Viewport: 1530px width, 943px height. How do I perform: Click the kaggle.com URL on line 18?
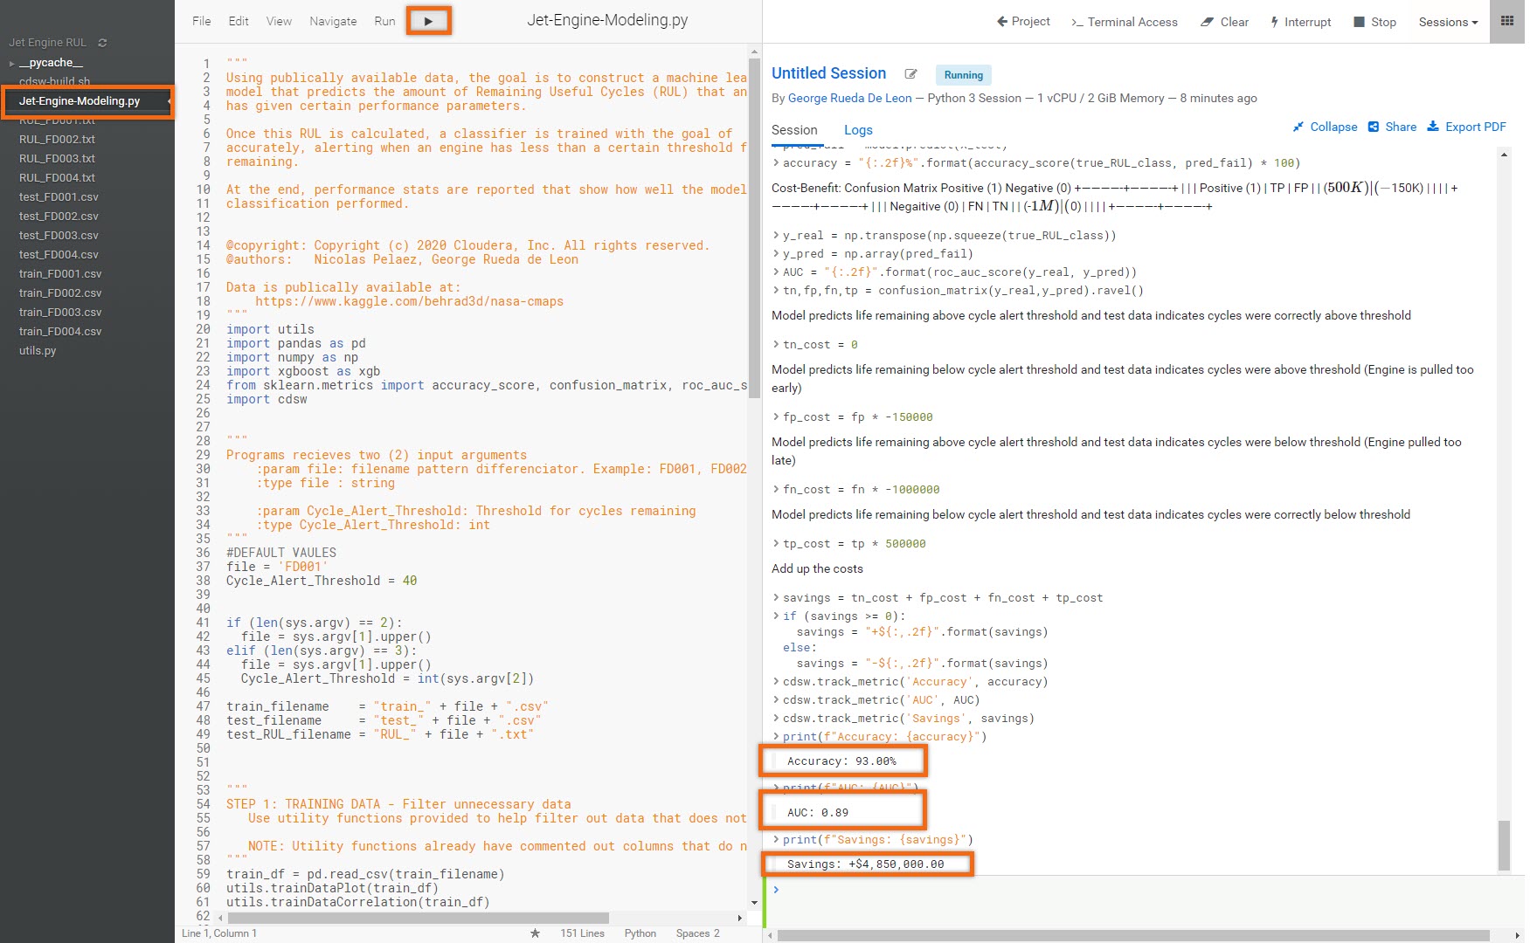[x=409, y=301]
